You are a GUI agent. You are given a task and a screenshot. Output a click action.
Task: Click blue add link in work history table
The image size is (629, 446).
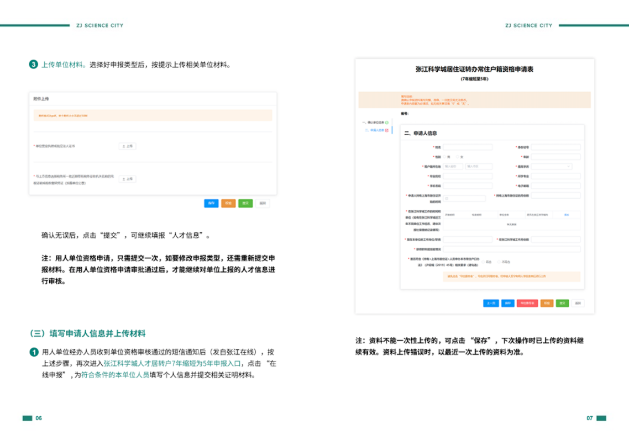[x=567, y=215]
